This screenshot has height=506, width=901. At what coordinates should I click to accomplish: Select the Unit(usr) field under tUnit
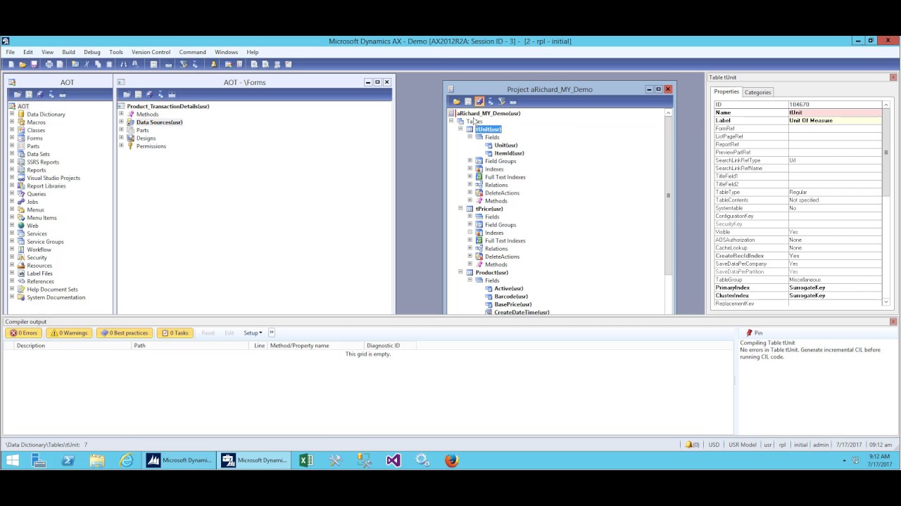tap(505, 145)
